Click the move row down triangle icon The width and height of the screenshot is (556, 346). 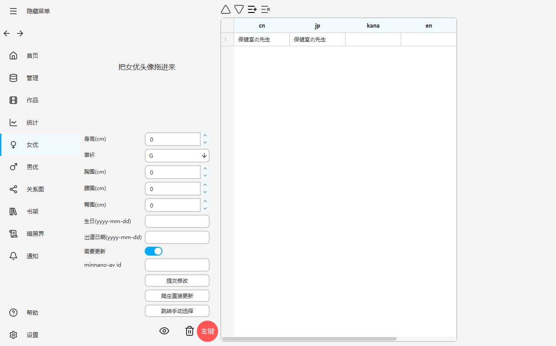[239, 9]
